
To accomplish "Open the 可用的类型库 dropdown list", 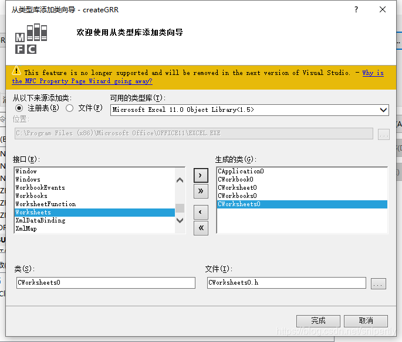I will tap(383, 110).
